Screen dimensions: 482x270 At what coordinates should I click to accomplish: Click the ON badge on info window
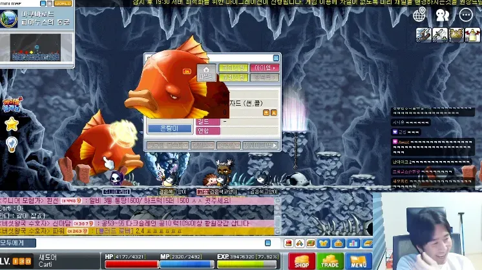(187, 72)
